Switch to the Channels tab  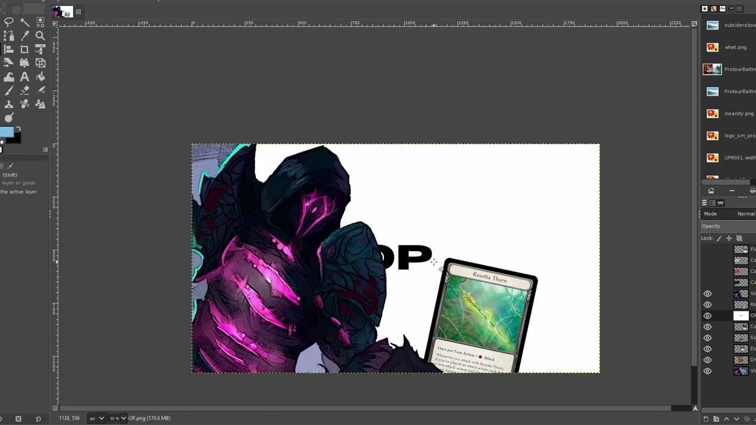pos(712,203)
